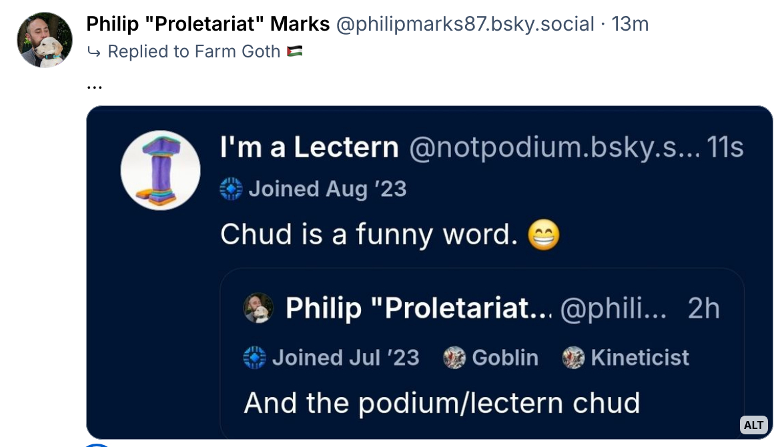Open Philip "Proletariat" Marks display name
Screen dimensions: 778x447
(x=208, y=25)
